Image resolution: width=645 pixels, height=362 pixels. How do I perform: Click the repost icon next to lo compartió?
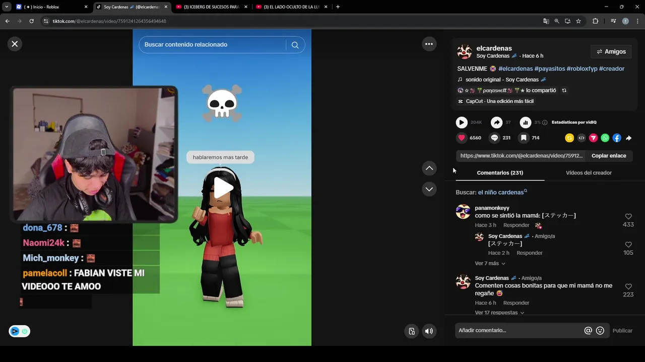click(564, 90)
